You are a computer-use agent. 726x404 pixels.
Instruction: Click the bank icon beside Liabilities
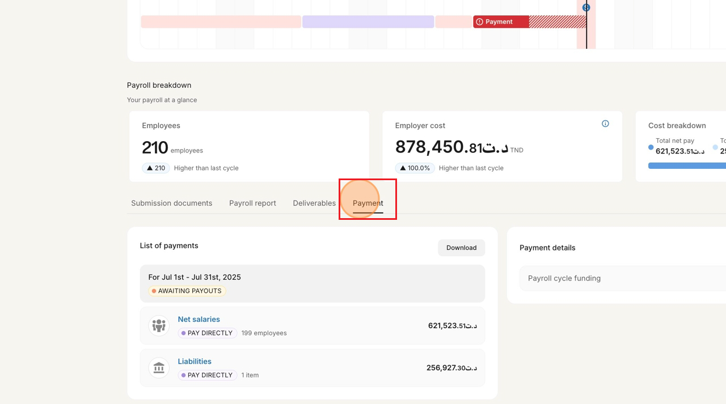[159, 368]
